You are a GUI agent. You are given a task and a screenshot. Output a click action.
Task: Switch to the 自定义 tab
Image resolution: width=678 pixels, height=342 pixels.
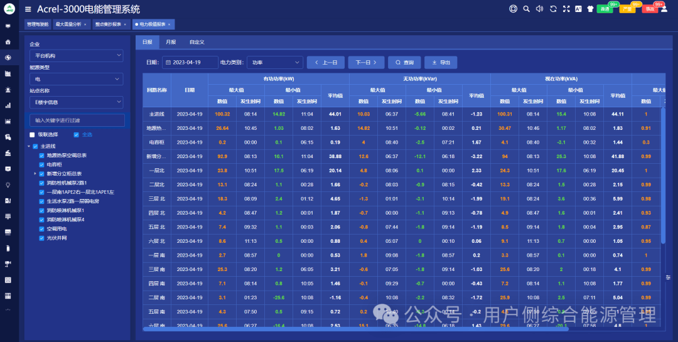tap(196, 42)
